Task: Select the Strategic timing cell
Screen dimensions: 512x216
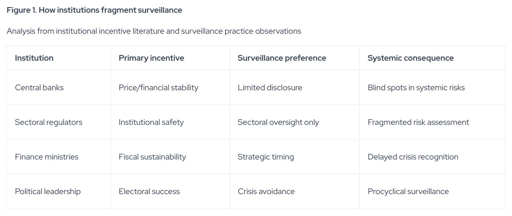Action: click(x=294, y=157)
